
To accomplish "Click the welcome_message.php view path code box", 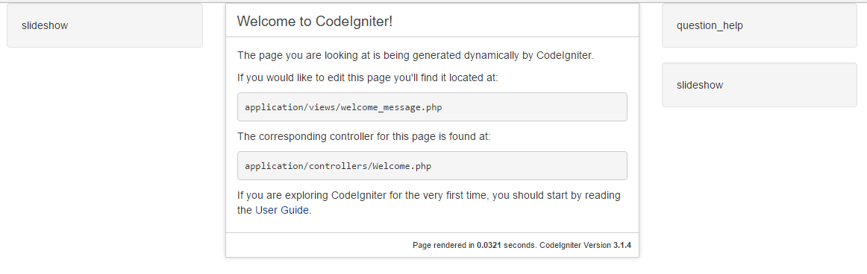I will click(x=433, y=107).
